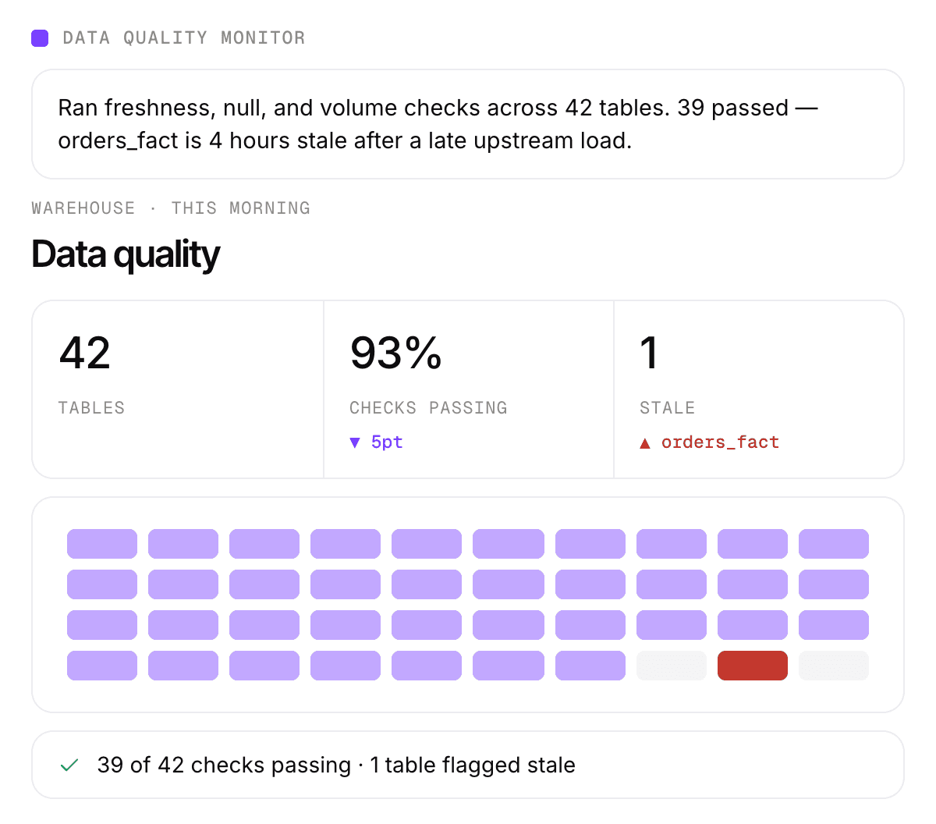The width and height of the screenshot is (936, 824).
Task: Click the purple Data Quality Monitor square icon
Action: (40, 37)
